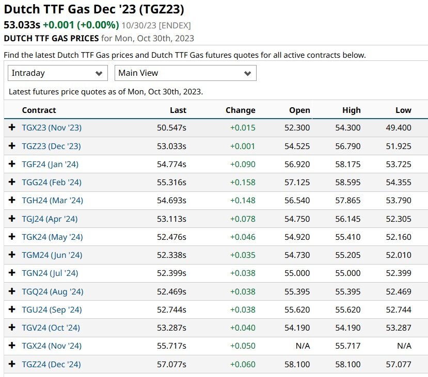Expand the TGZ24 (Dec '24) row plus icon
This screenshot has height=377, width=428.
[12, 364]
